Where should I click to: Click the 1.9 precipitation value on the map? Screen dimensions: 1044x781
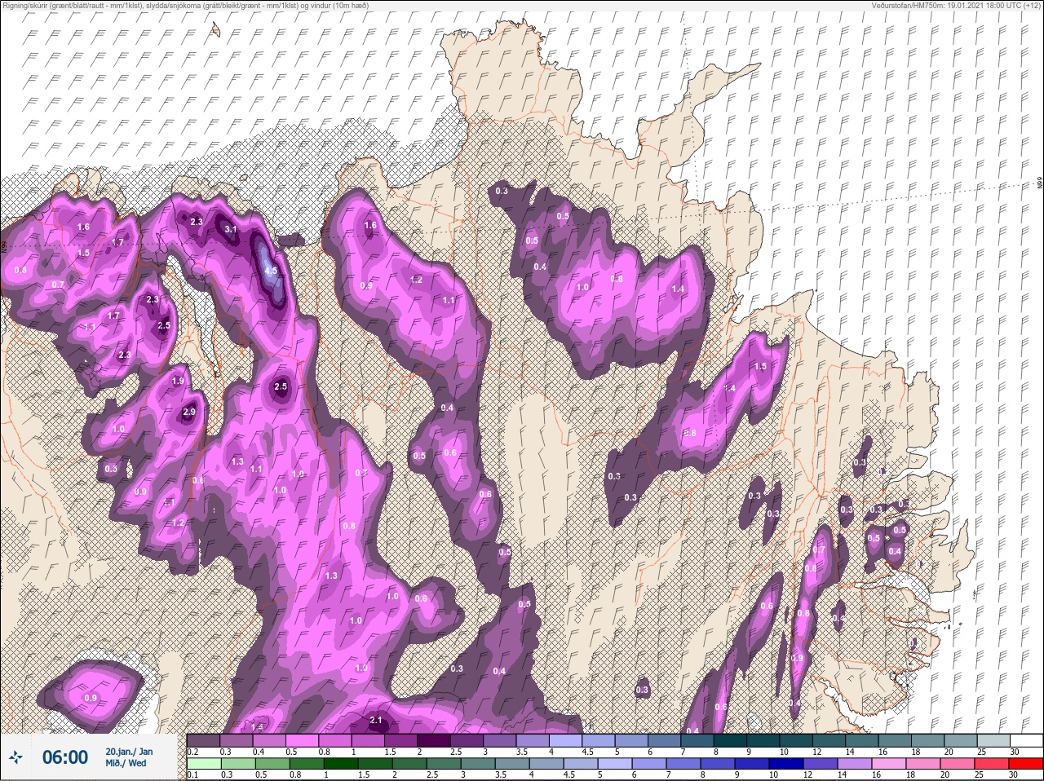[x=178, y=382]
